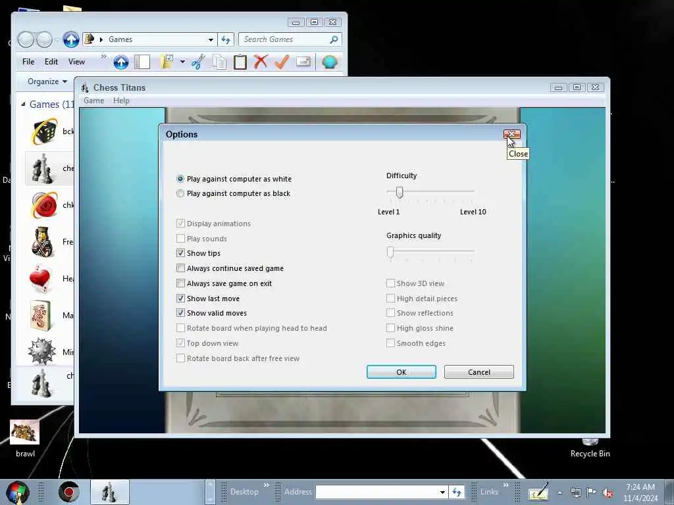Click the refresh icon next to Games address

pyautogui.click(x=226, y=39)
